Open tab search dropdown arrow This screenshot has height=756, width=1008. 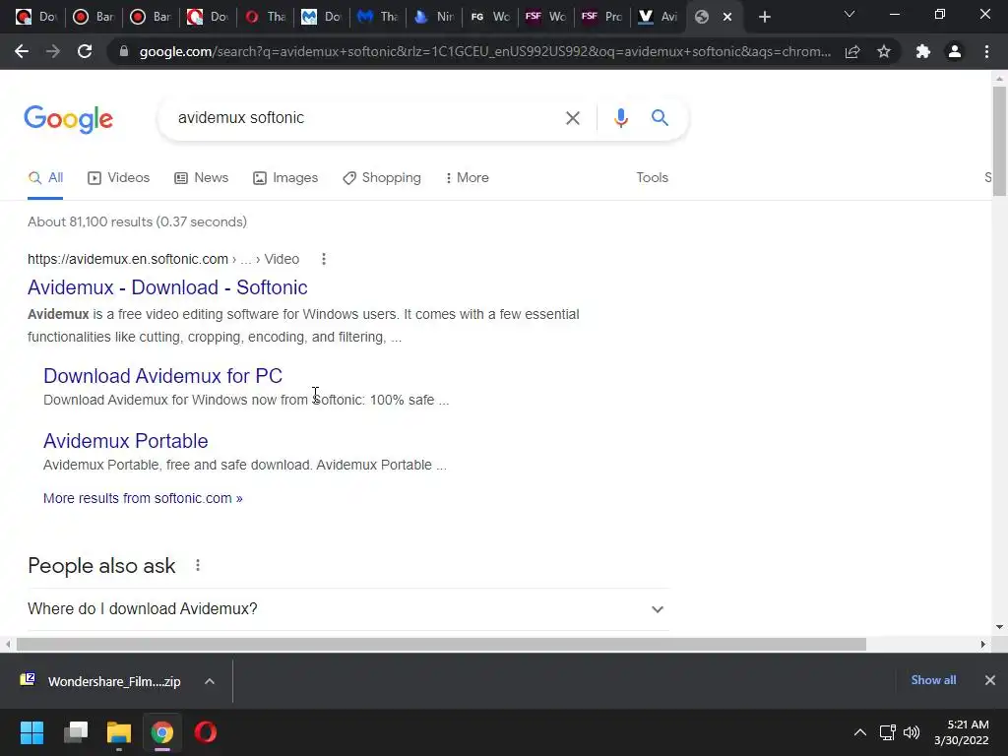[850, 14]
